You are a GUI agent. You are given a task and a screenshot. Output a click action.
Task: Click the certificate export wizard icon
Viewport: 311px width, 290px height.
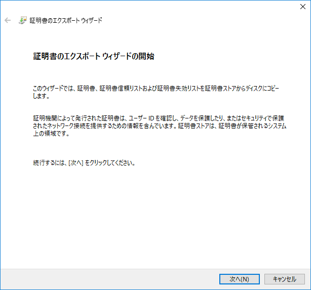22,20
